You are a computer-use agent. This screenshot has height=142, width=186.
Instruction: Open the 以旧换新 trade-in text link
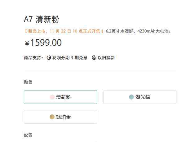106,58
